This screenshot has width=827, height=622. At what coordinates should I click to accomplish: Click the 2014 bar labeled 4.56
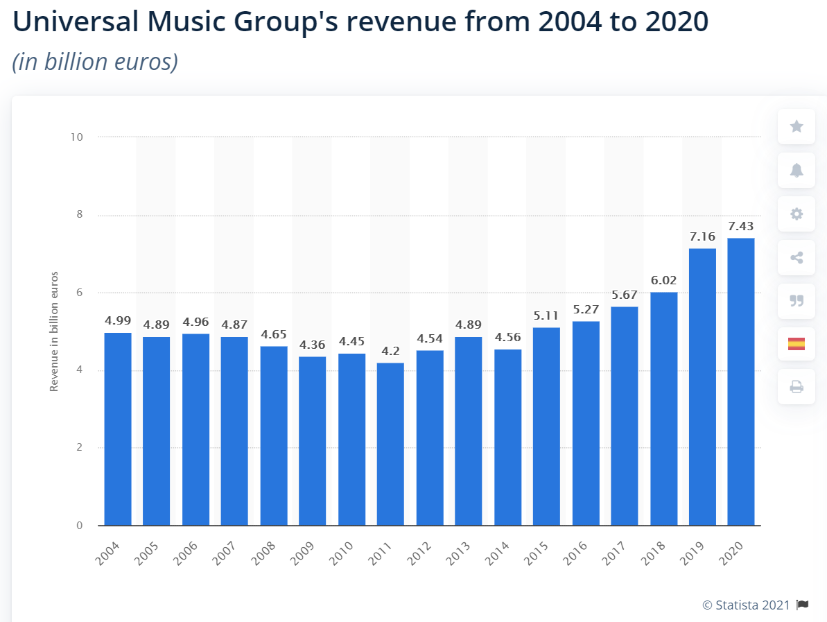point(508,438)
